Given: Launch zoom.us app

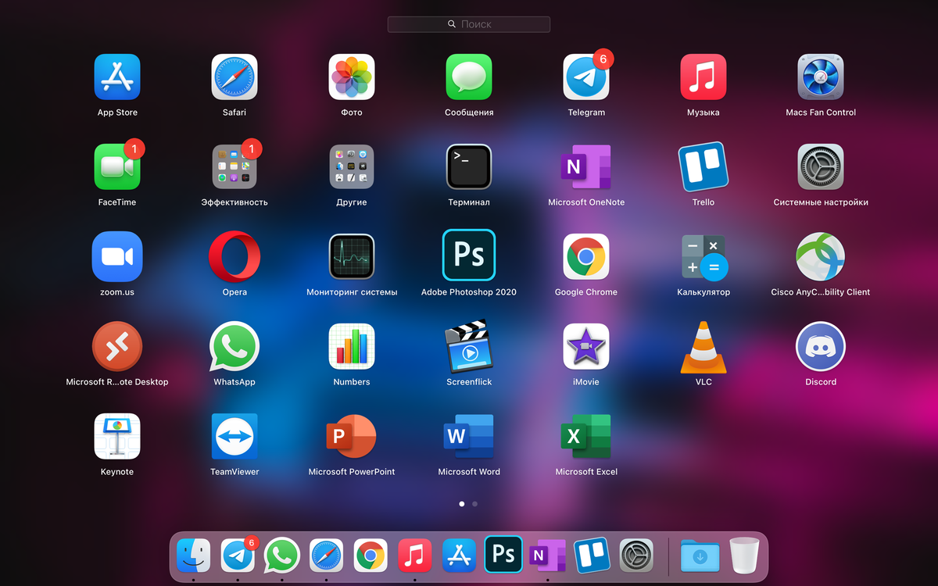Looking at the screenshot, I should (117, 257).
